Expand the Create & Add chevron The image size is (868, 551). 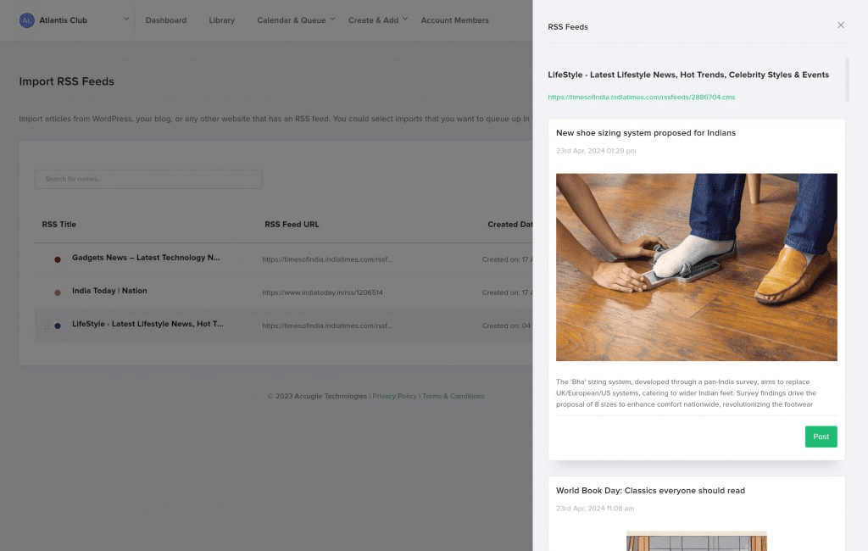pos(404,19)
